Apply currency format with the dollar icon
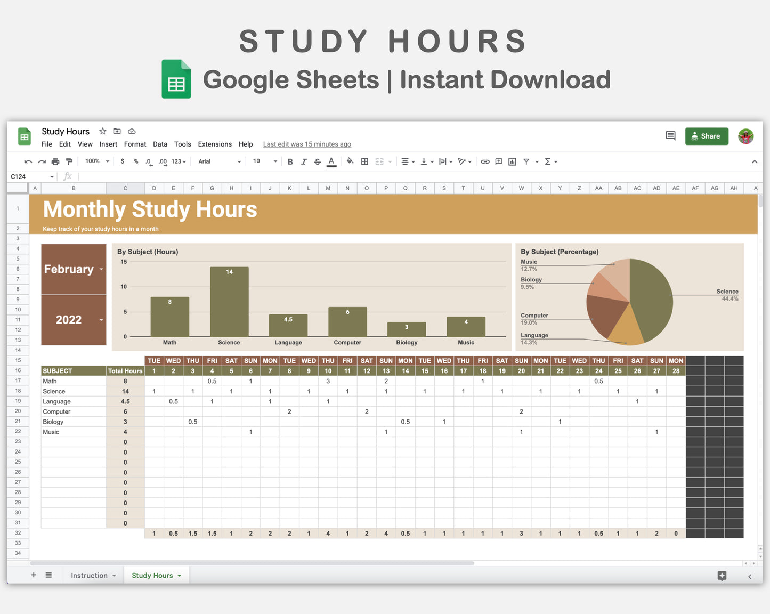770x614 pixels. (123, 161)
